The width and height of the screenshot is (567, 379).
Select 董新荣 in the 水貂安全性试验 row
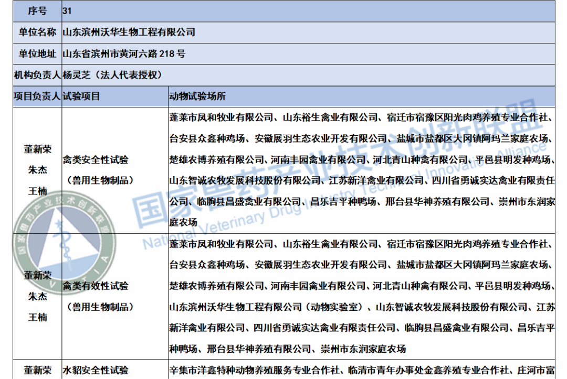[38, 370]
